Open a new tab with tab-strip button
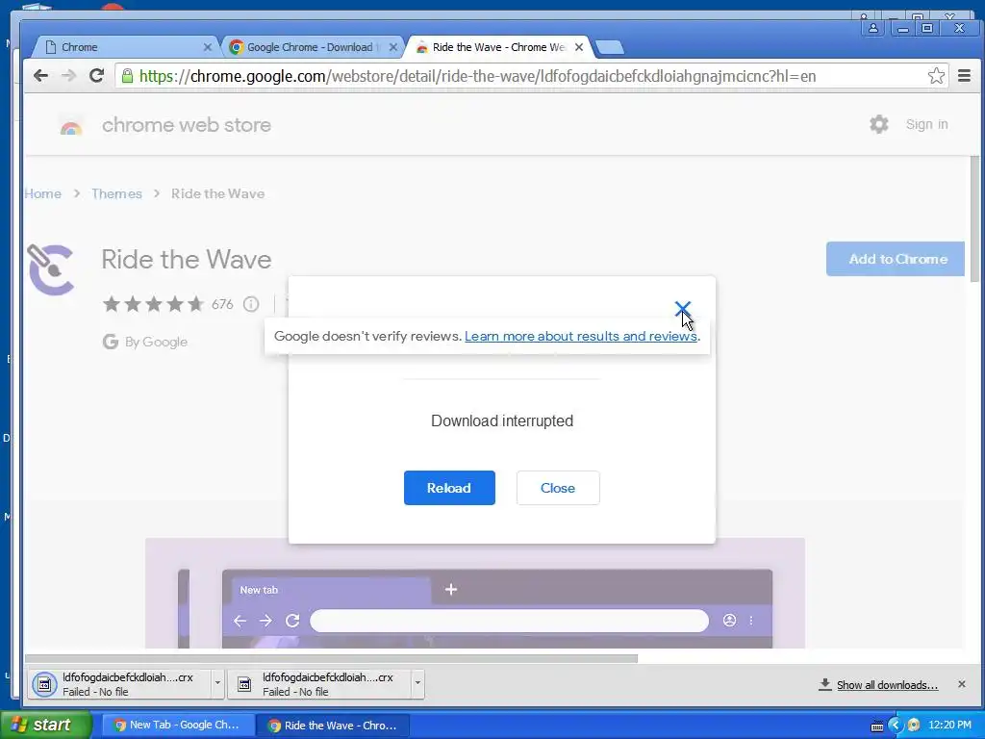 pos(609,47)
